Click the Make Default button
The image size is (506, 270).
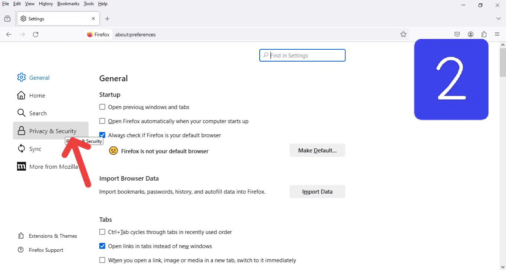coord(317,151)
